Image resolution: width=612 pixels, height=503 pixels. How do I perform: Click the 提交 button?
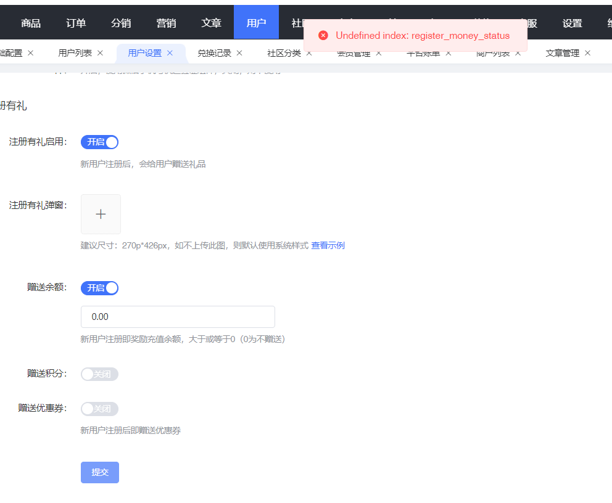coord(100,472)
